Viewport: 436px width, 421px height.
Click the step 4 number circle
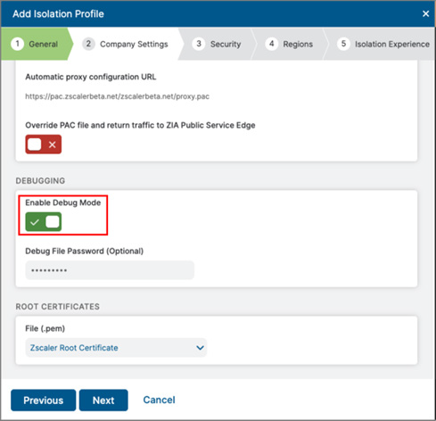(x=271, y=44)
